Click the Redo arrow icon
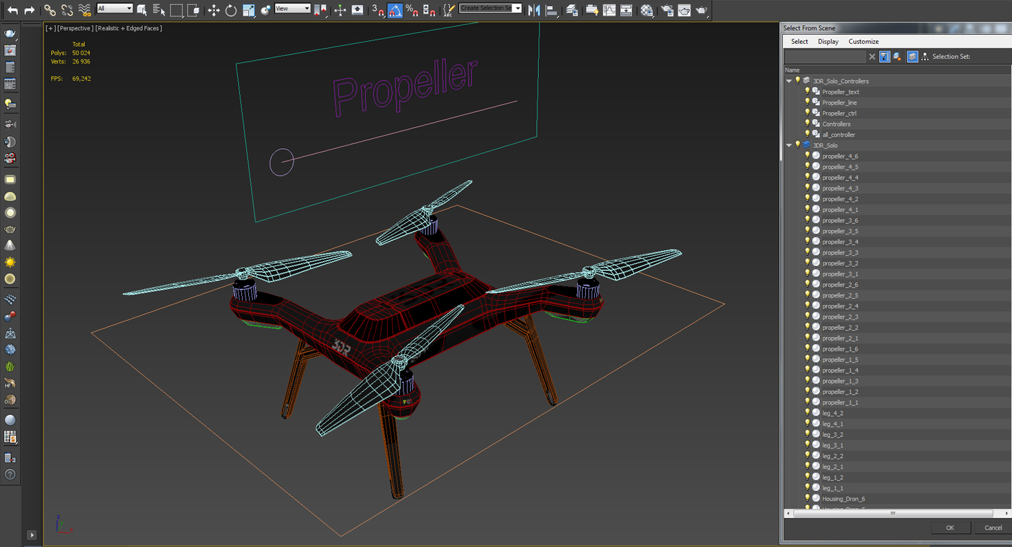Image resolution: width=1012 pixels, height=547 pixels. [29, 10]
